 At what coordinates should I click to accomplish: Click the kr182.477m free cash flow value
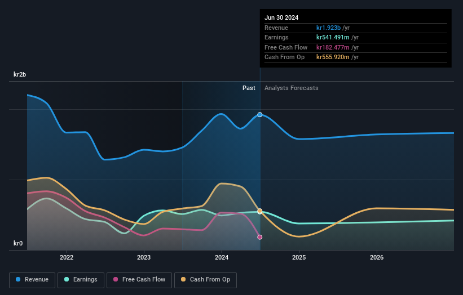point(333,47)
